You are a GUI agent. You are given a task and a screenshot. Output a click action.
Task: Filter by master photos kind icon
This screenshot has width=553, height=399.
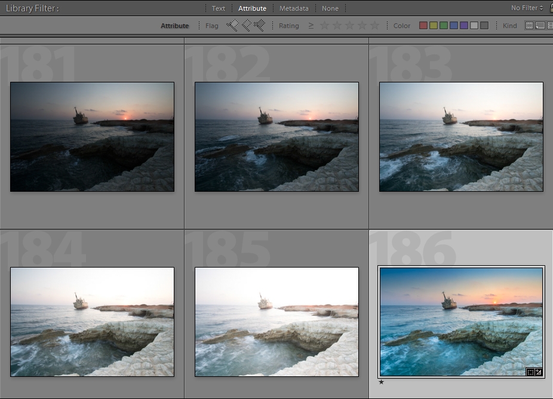pos(529,26)
